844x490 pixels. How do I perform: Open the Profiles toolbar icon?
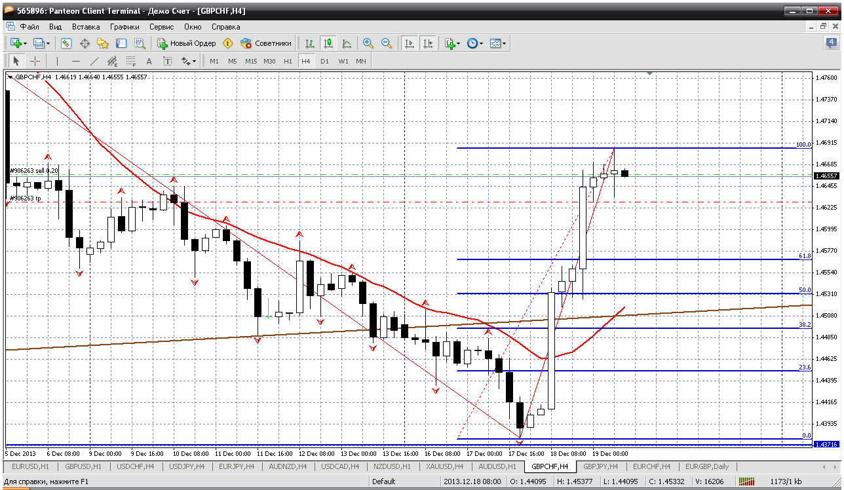39,43
